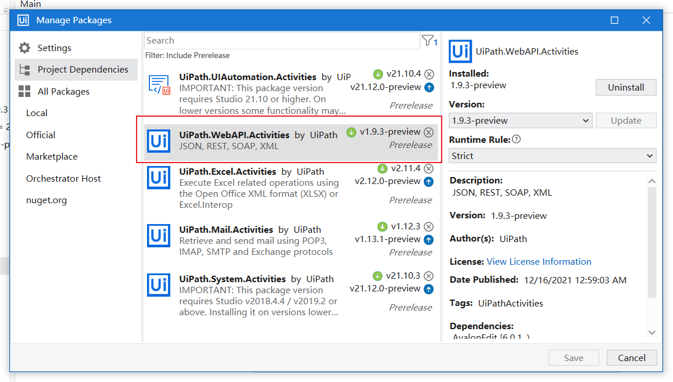
Task: Select the Project Dependencies sidebar icon
Action: 24,70
